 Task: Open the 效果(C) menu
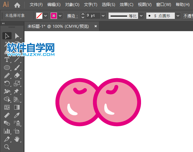pos(126,5)
